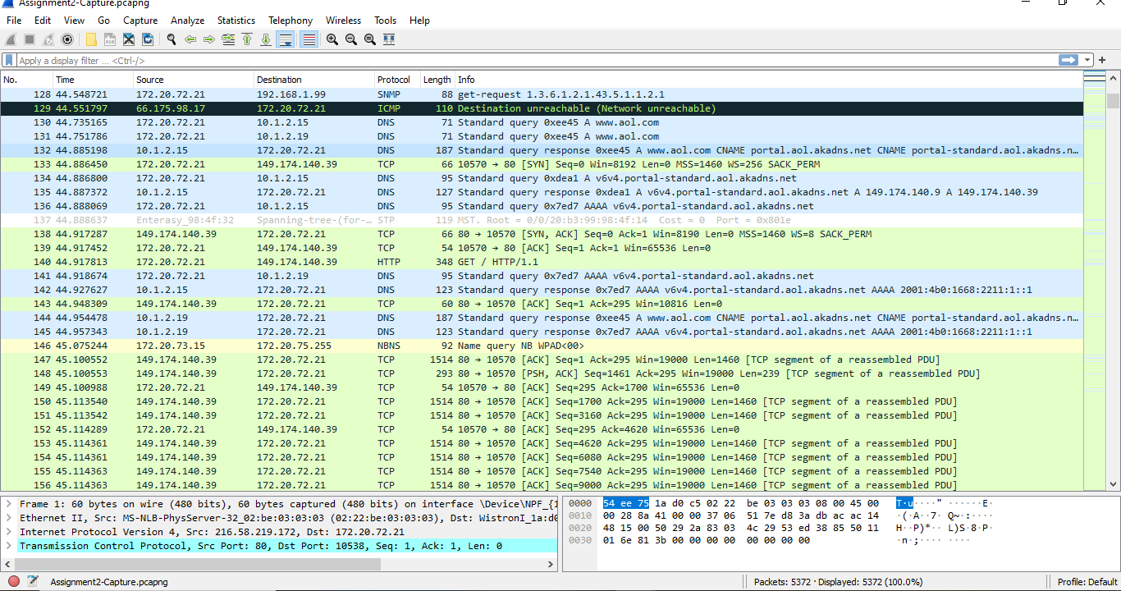
Task: Click the red Stop capture icon
Action: (29, 39)
